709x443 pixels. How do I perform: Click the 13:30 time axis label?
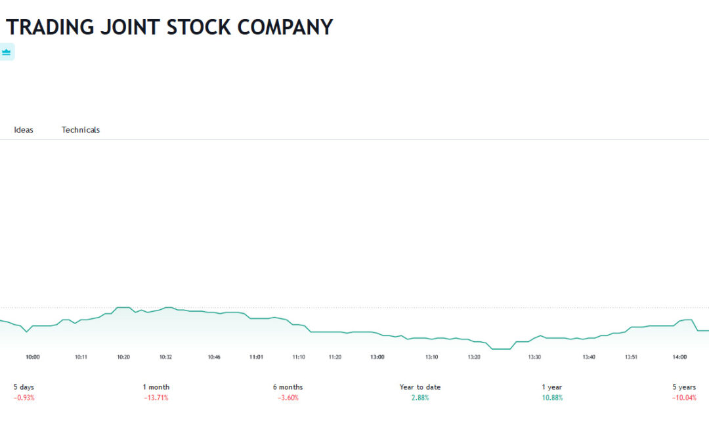coord(534,357)
